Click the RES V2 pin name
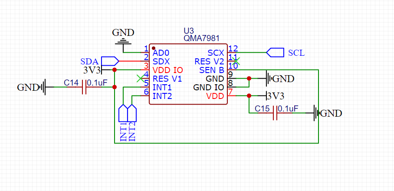Screen dimensions: 394x191 tap(209, 62)
